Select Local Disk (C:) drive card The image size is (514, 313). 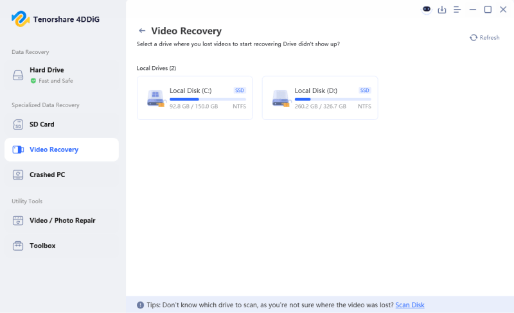click(195, 97)
